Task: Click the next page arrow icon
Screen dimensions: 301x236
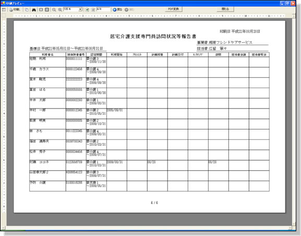Action: click(93, 9)
